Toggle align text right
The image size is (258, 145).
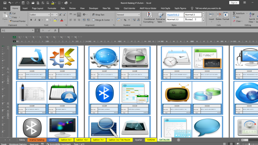tap(79, 20)
